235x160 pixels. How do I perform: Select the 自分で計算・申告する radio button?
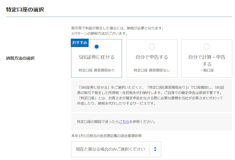click(207, 47)
